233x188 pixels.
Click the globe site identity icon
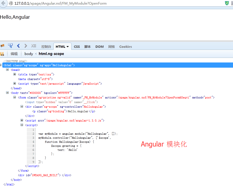tap(11, 3)
